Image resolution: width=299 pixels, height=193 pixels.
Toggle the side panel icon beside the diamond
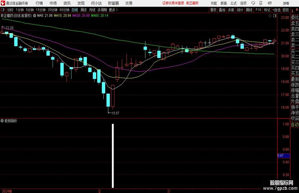[x=275, y=16]
